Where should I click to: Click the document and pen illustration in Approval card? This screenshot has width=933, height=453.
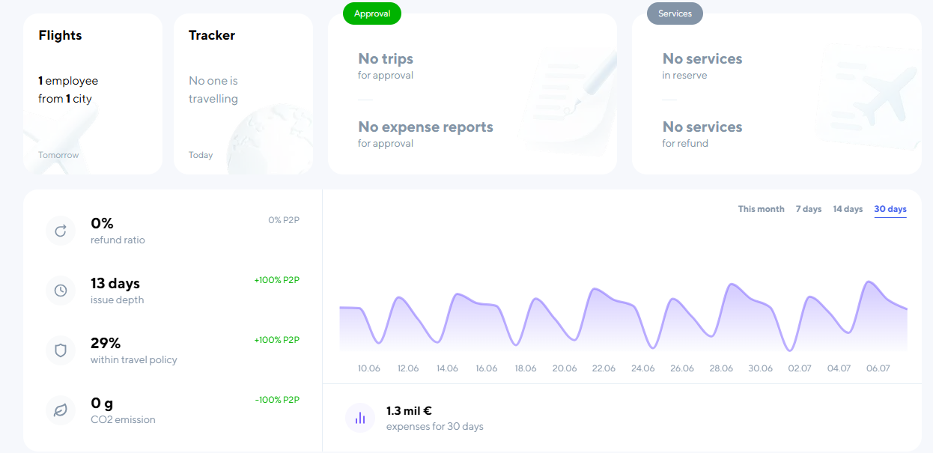point(569,97)
